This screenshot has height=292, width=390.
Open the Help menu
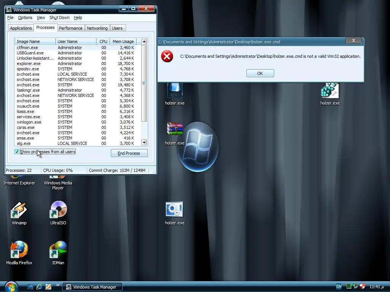point(78,17)
